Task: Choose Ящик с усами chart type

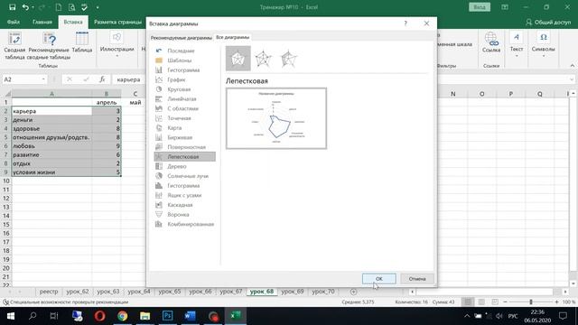Action: pos(184,195)
